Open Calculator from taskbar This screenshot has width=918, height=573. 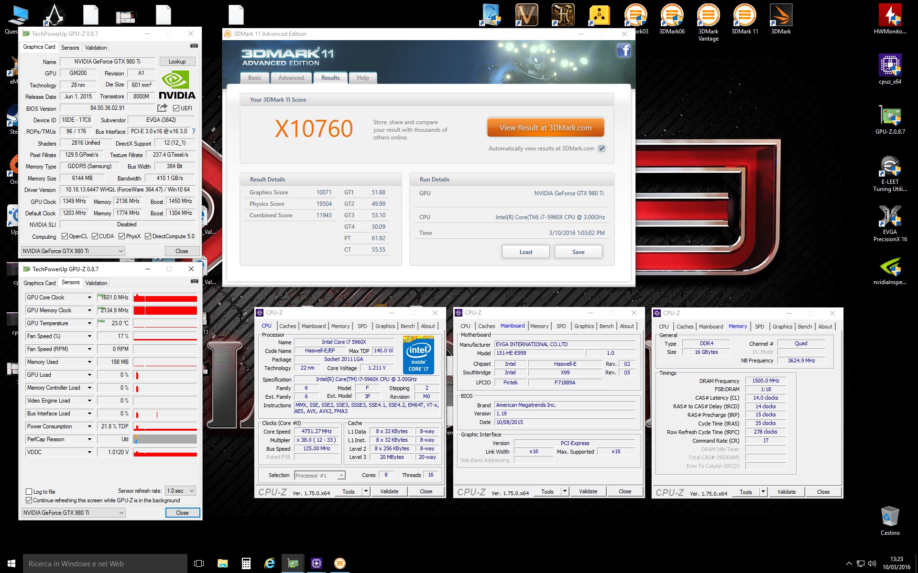246,563
